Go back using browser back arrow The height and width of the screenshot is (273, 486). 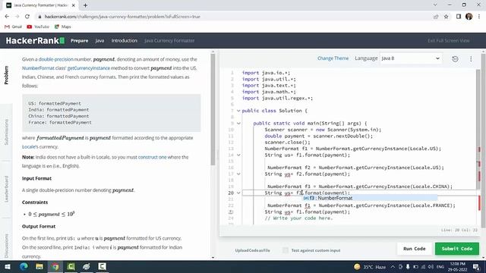7,17
